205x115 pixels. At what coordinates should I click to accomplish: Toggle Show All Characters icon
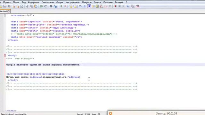(x=85, y=6)
